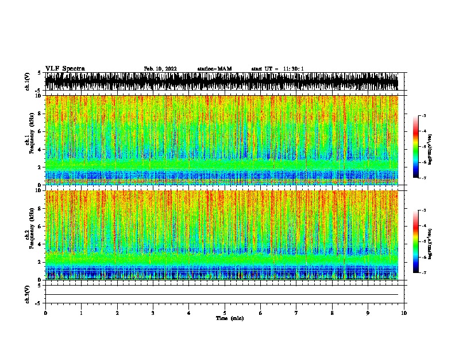Click the time axis tick label "6"

pyautogui.click(x=260, y=313)
